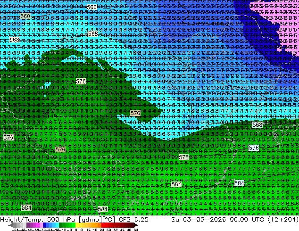Click the '12' legend value

[88, 230]
